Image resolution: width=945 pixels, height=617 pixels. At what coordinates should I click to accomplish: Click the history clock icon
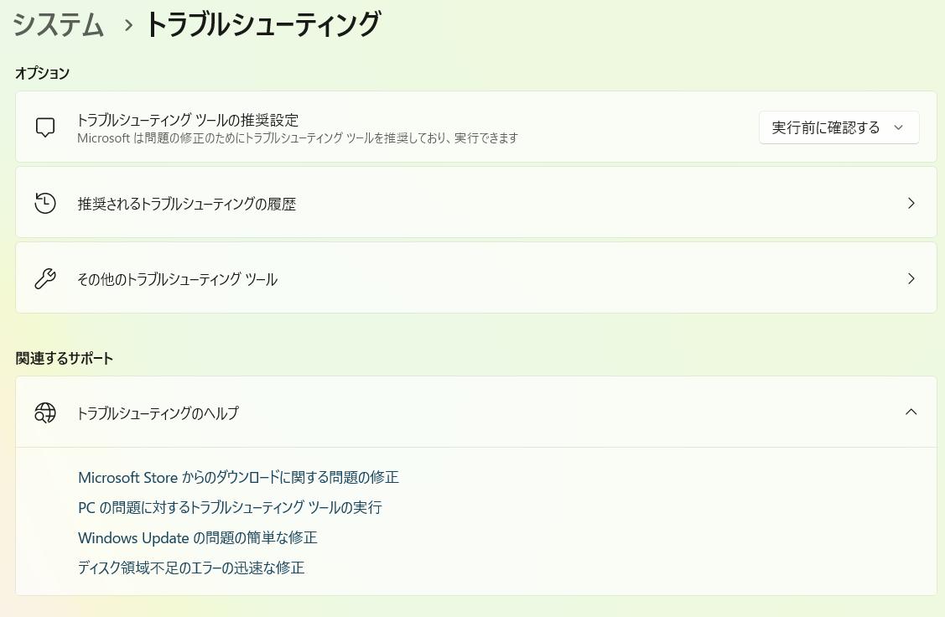[x=45, y=203]
